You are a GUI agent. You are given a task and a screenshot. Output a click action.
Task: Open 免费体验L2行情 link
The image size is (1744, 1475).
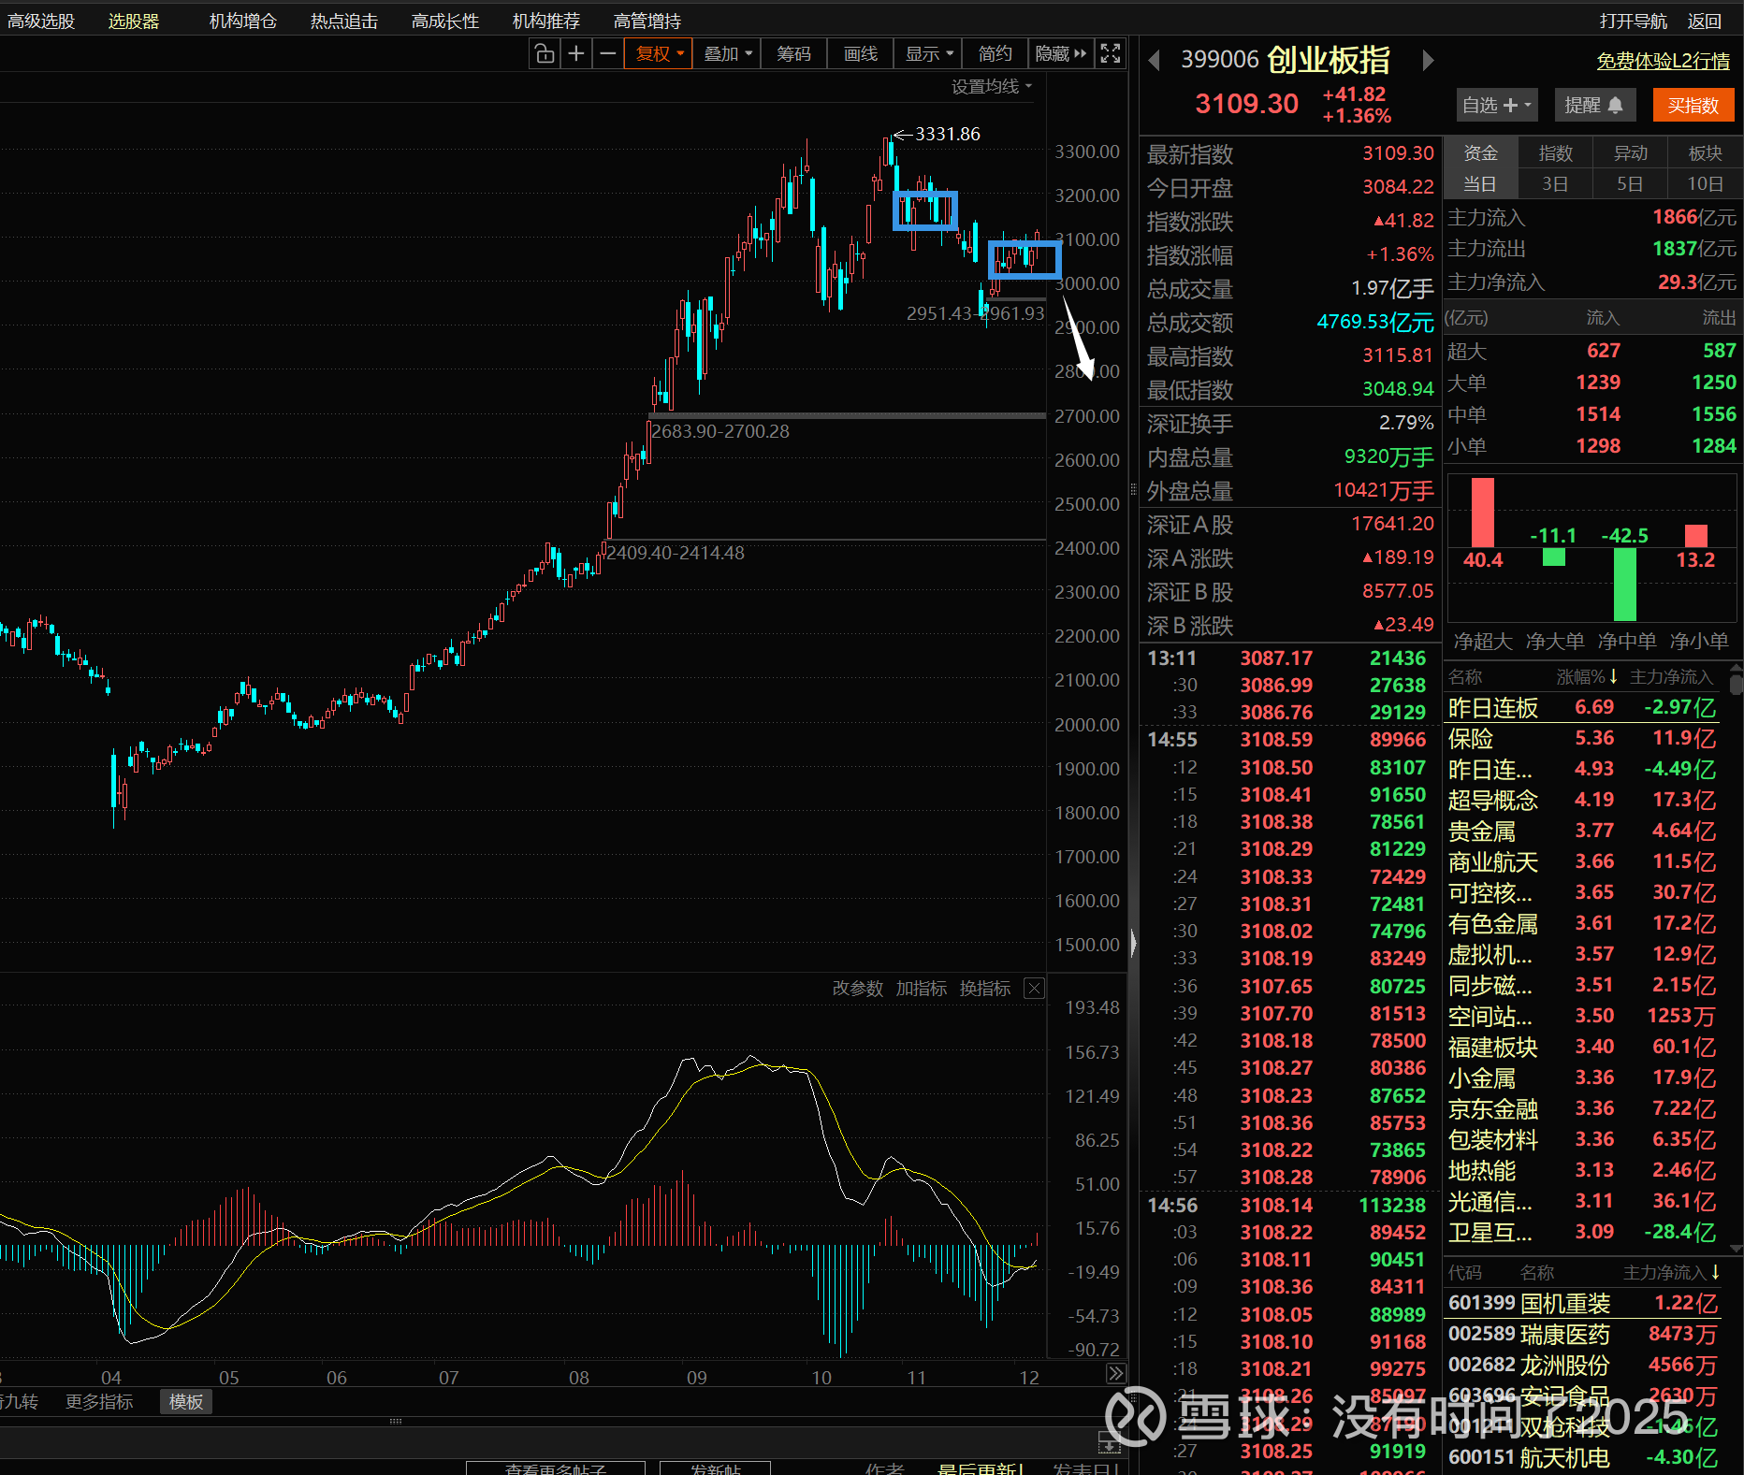point(1664,61)
